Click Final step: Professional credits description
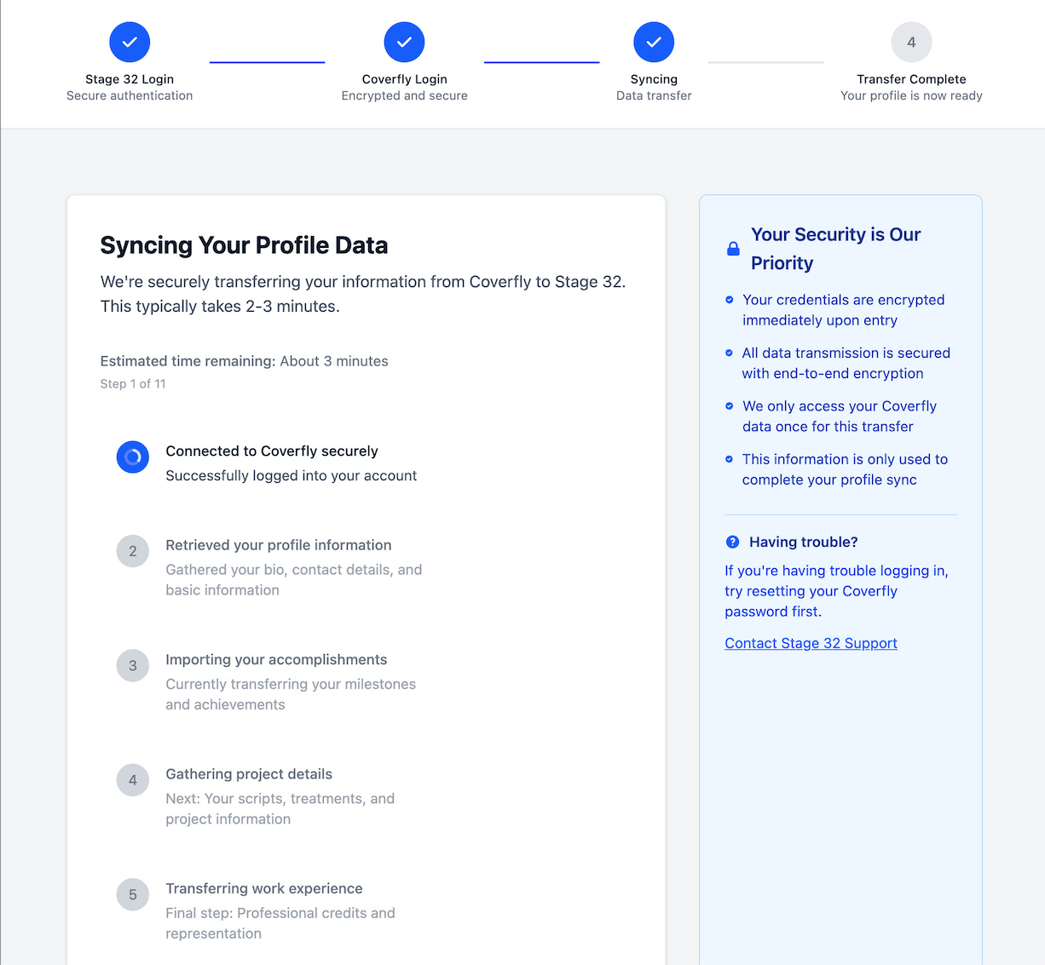 tap(280, 923)
